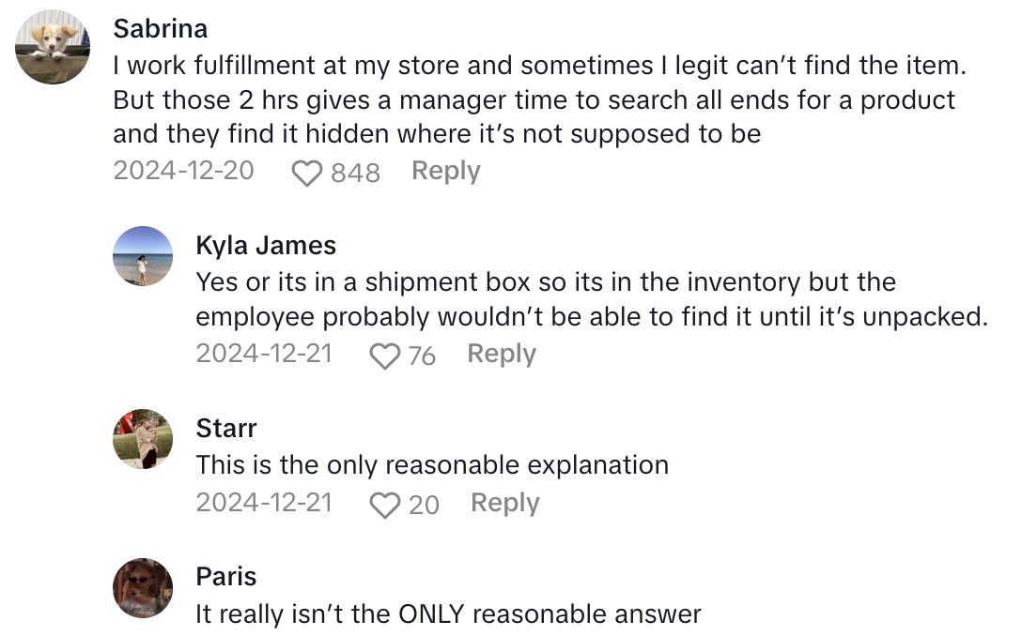
Task: Click Kyla James's beach avatar
Action: coord(143,255)
